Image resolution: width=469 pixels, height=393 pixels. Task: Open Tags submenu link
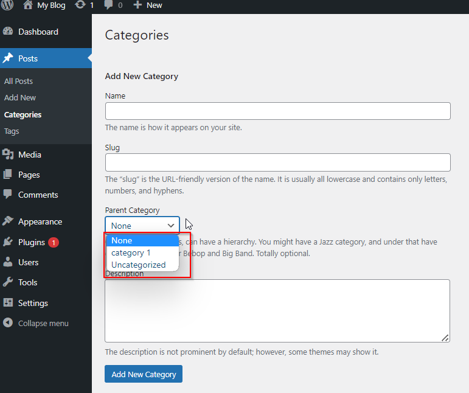tap(12, 131)
